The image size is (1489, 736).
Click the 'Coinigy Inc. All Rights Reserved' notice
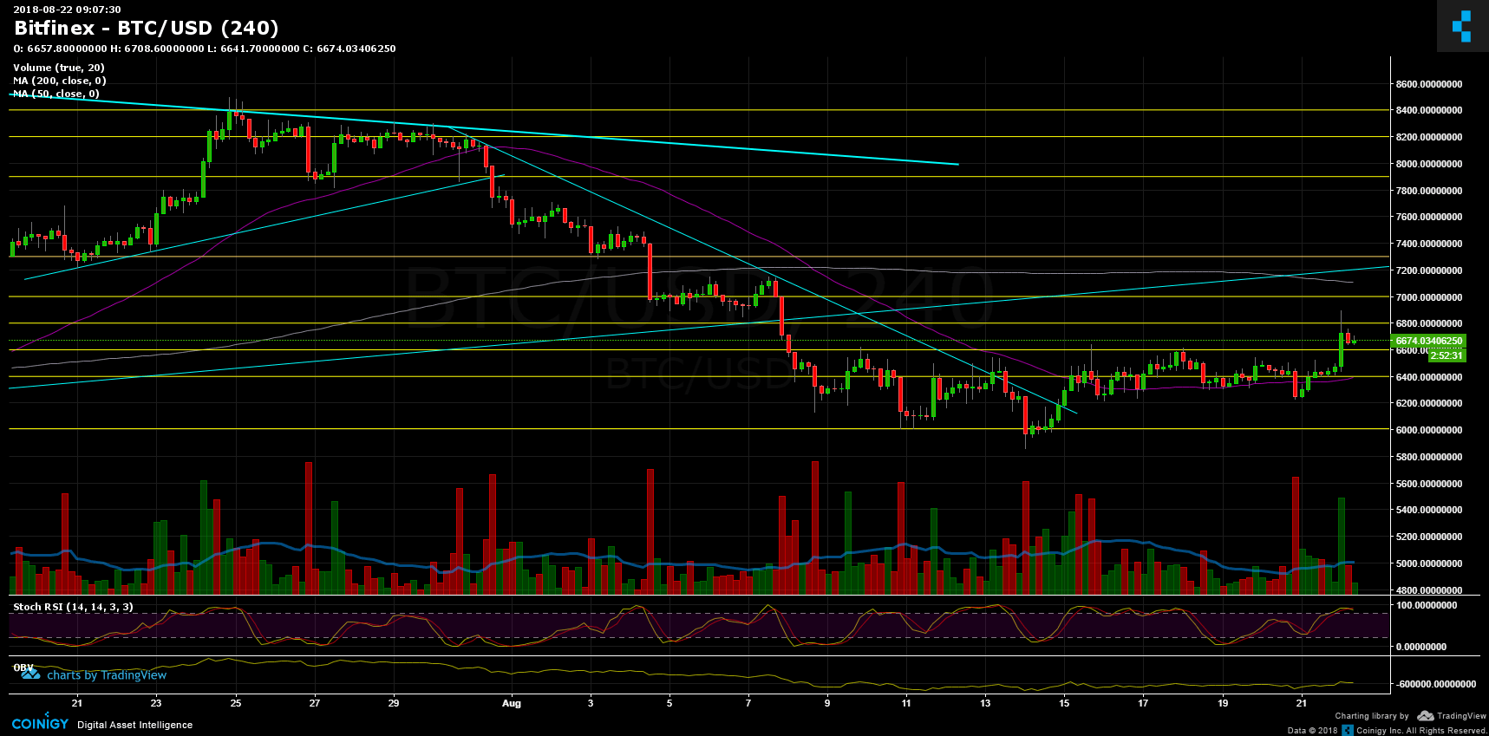(x=1421, y=731)
